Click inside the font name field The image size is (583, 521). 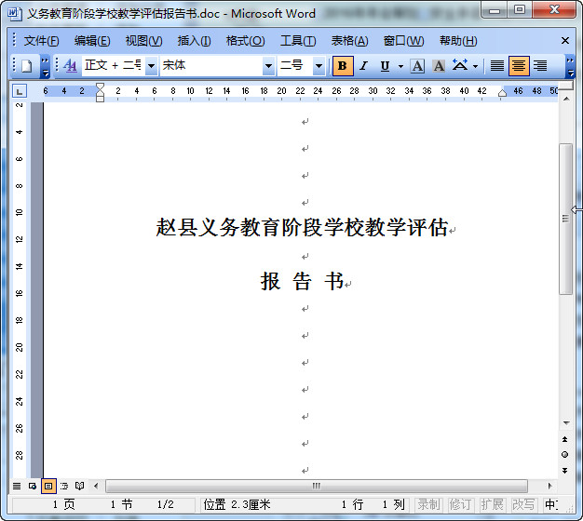click(x=211, y=66)
